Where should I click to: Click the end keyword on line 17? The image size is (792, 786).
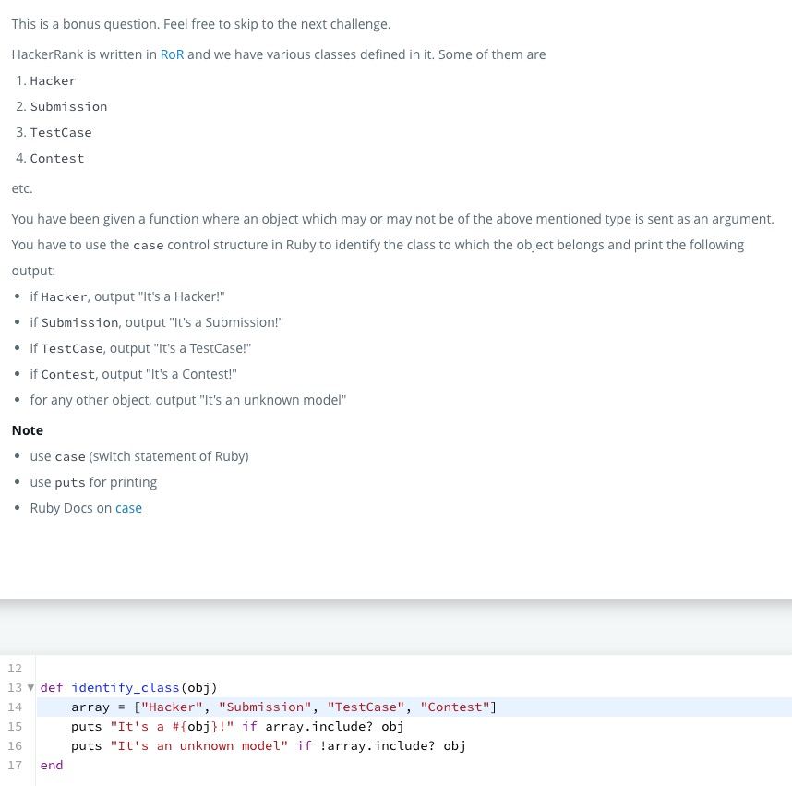pos(52,766)
